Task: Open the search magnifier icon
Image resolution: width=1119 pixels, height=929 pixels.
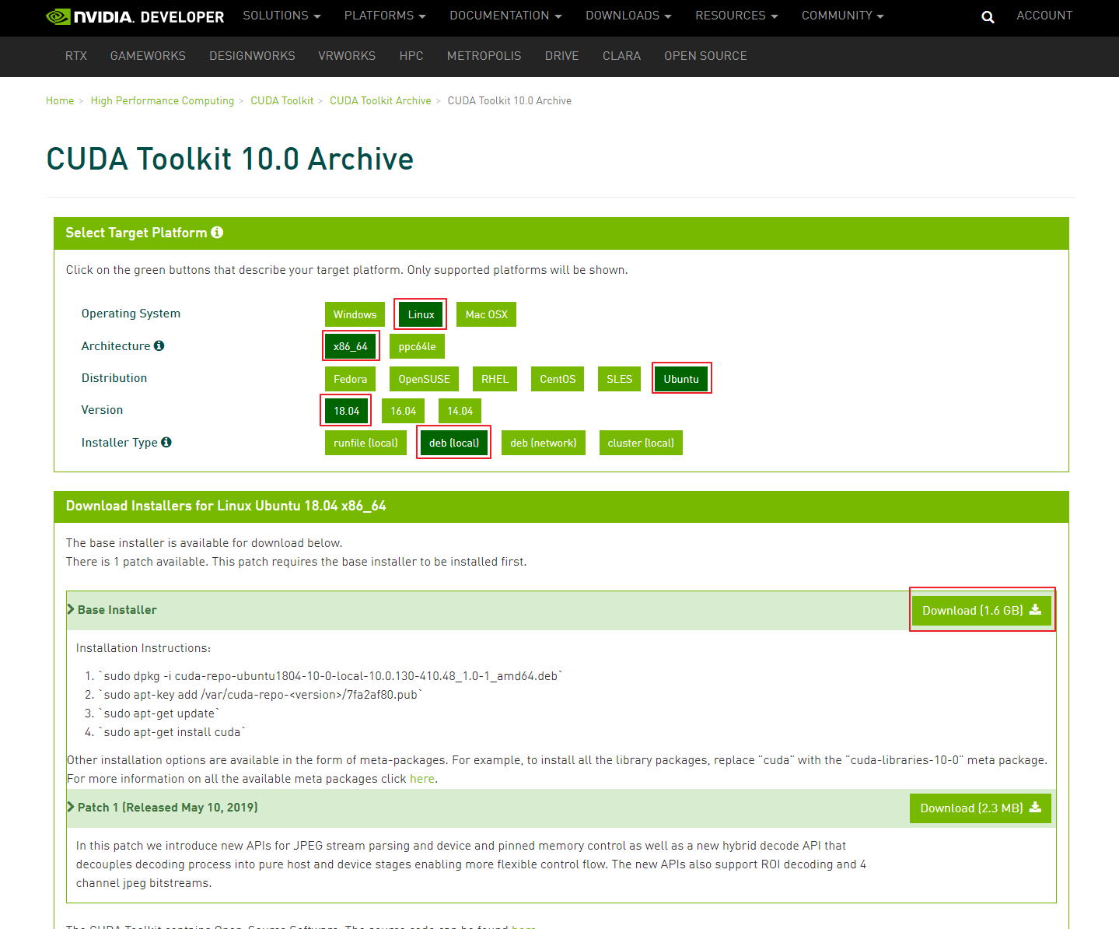Action: [988, 16]
